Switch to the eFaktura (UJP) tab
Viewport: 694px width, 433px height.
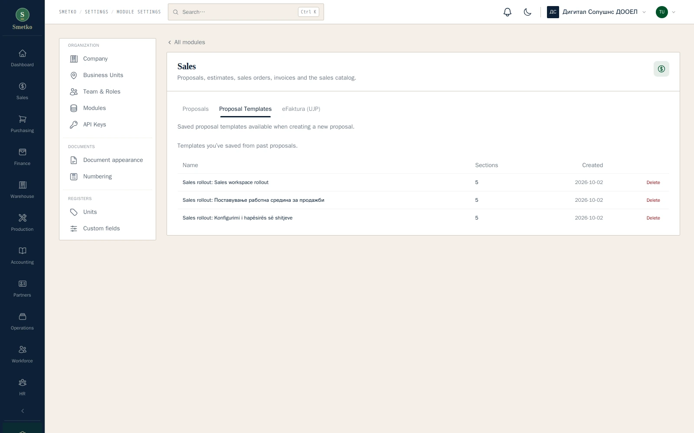pyautogui.click(x=301, y=109)
